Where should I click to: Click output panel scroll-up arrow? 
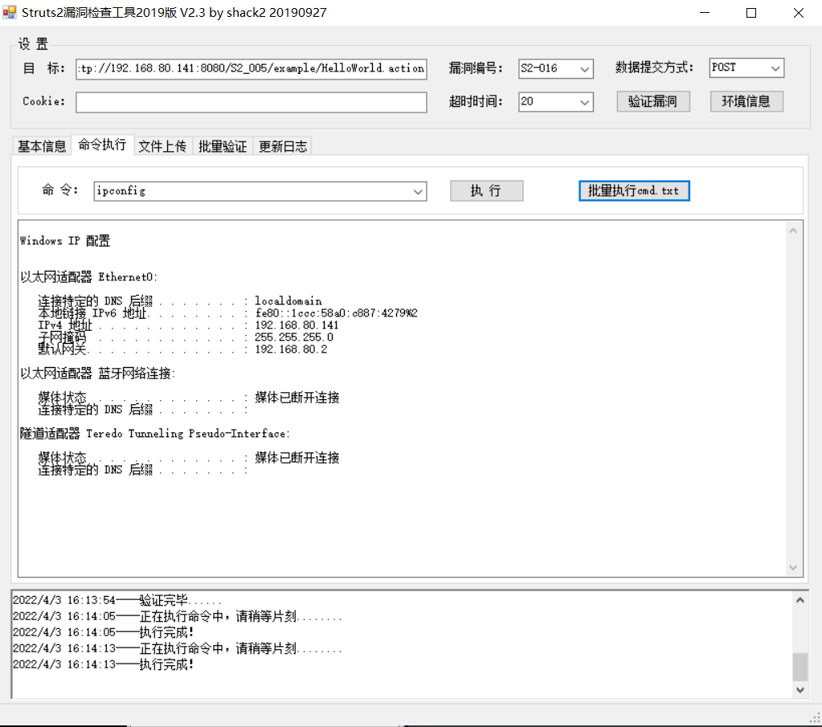793,231
